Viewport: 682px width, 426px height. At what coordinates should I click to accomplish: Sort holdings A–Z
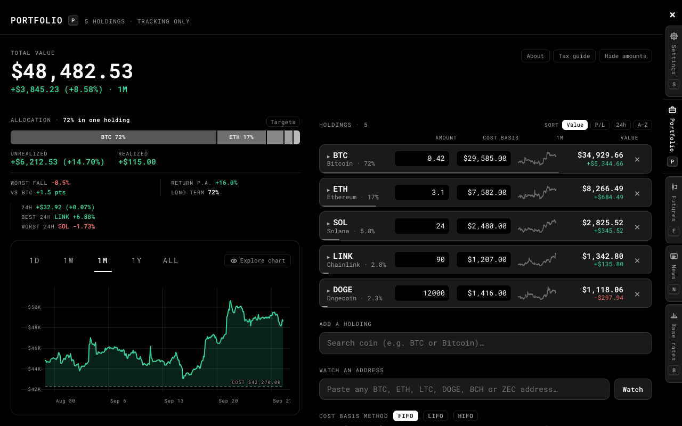point(643,125)
